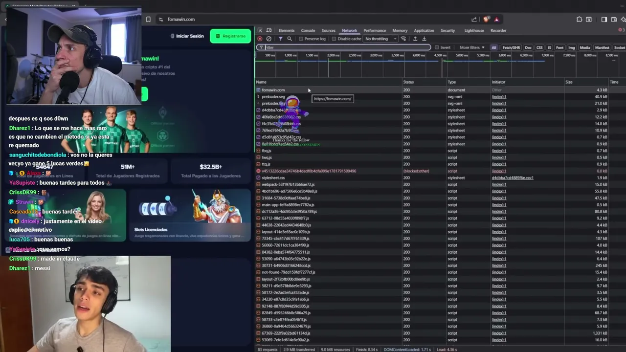The height and width of the screenshot is (352, 626).
Task: Click the Import HAR file upload icon
Action: [415, 39]
